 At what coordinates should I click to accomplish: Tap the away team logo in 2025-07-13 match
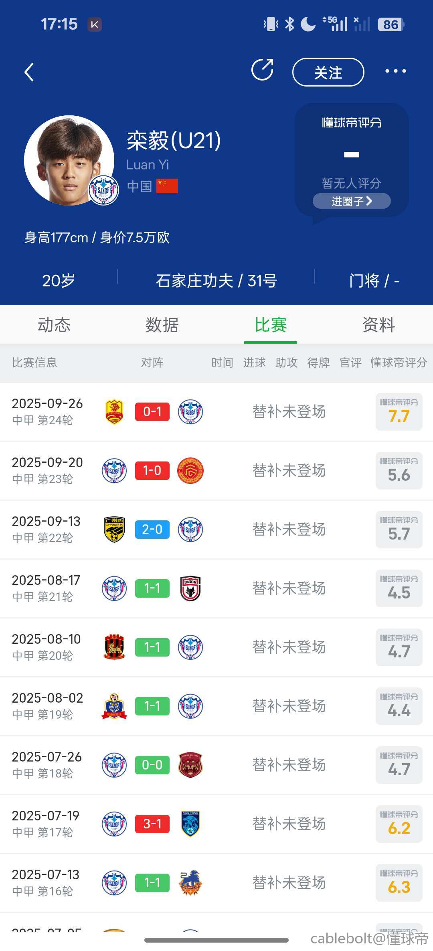click(190, 883)
